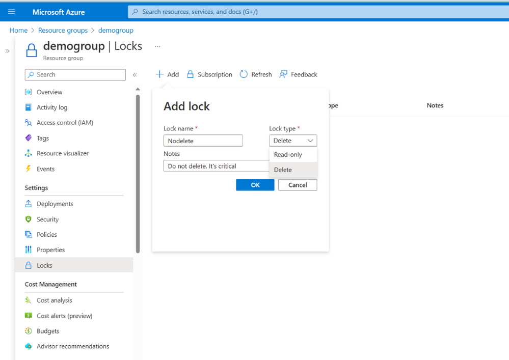509x360 pixels.
Task: Open the Lock type dropdown
Action: pos(293,141)
